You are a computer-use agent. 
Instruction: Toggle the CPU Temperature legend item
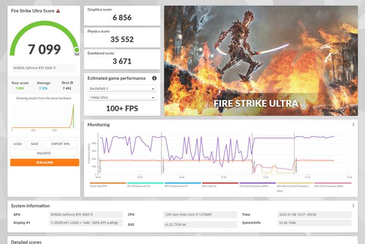(145, 185)
